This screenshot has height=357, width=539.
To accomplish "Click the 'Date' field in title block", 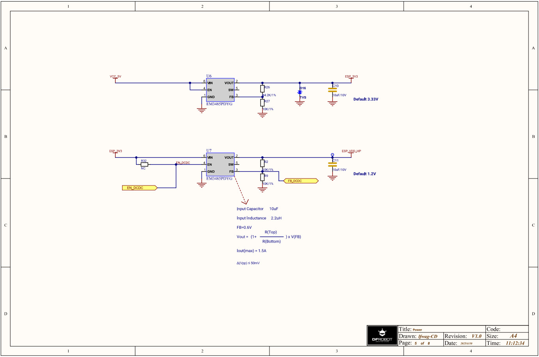I will coord(465,343).
